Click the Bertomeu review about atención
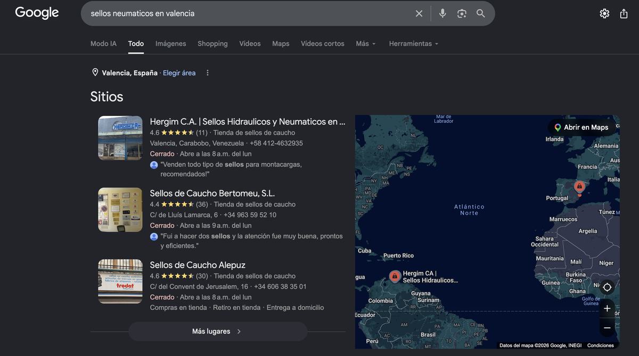The height and width of the screenshot is (356, 639). tap(251, 241)
